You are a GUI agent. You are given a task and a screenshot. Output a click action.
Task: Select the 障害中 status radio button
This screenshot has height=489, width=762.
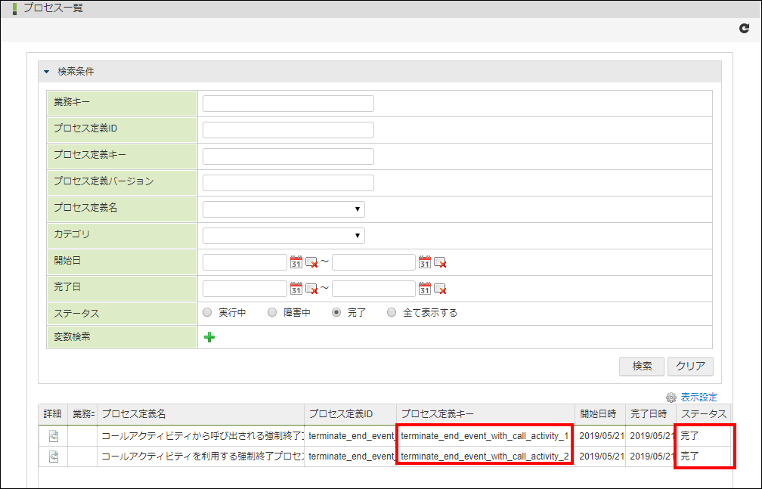[271, 312]
